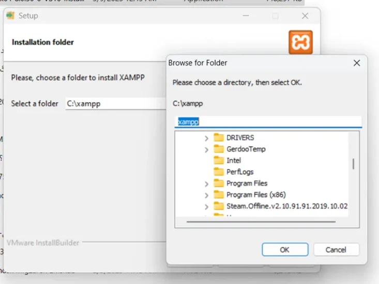Image resolution: width=379 pixels, height=284 pixels.
Task: Click the xampp folder name field
Action: coord(268,122)
